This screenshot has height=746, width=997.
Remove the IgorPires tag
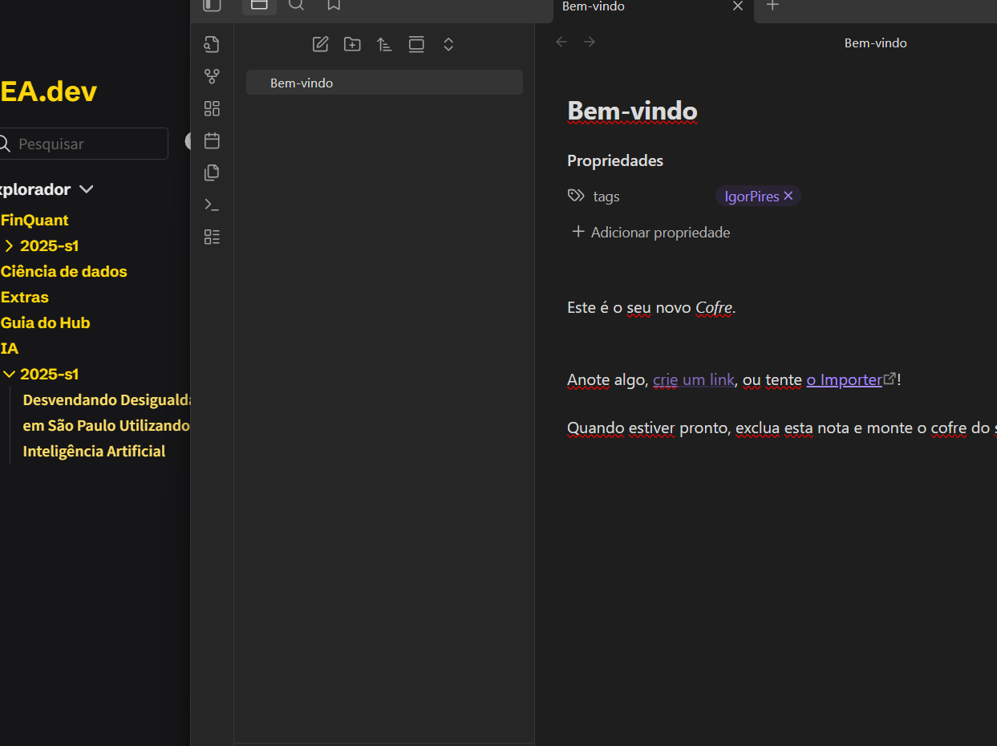(788, 196)
